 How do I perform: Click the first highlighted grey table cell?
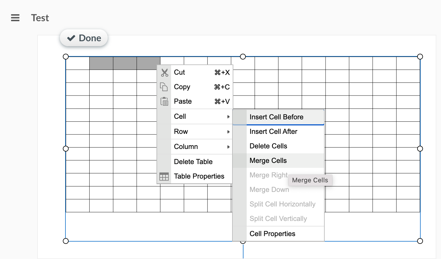(x=101, y=63)
